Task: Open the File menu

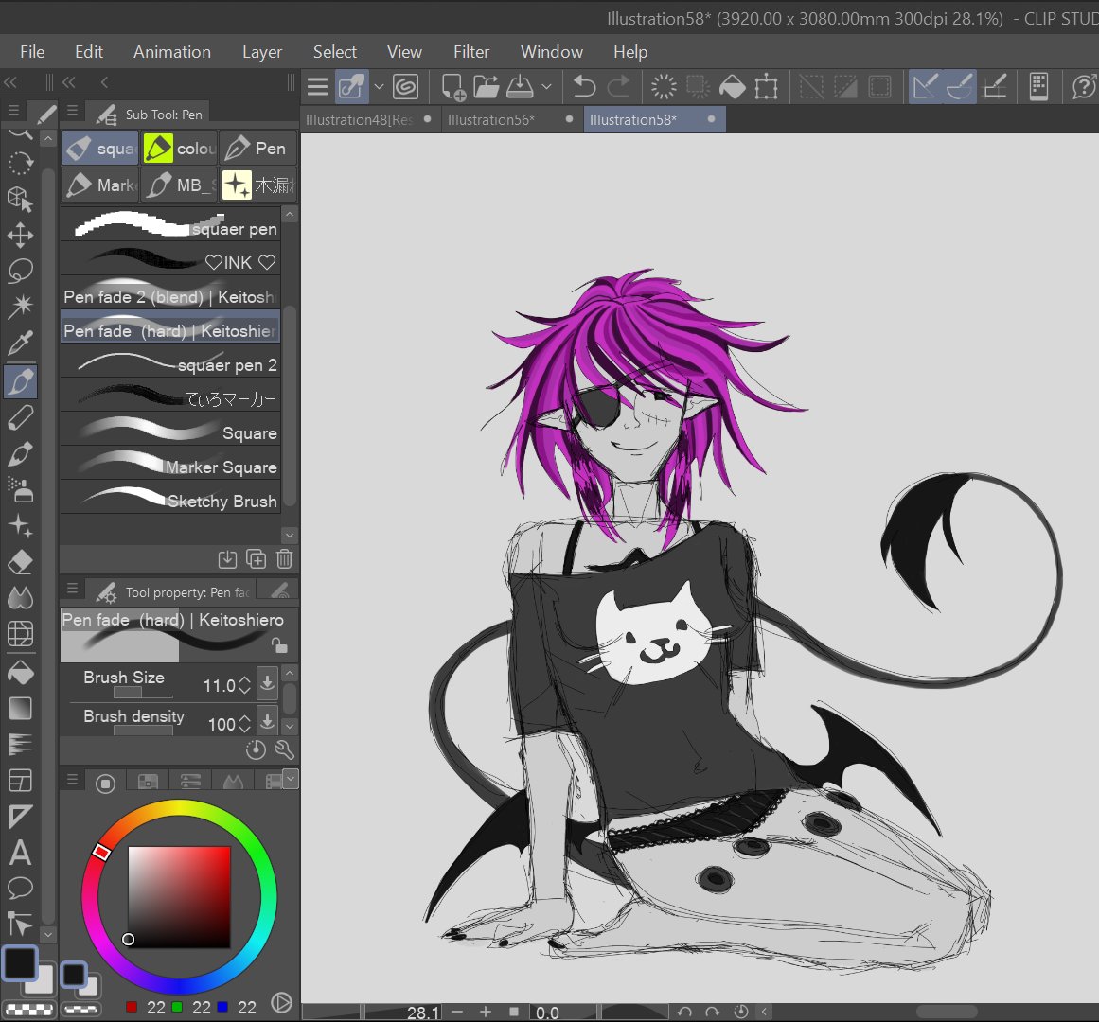Action: click(32, 52)
